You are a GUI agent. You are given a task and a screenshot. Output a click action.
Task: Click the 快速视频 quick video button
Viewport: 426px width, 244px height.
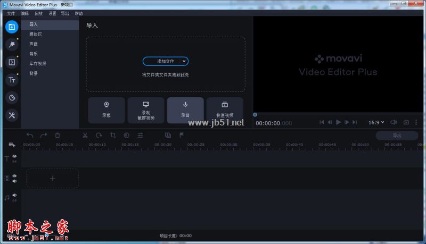pyautogui.click(x=225, y=111)
